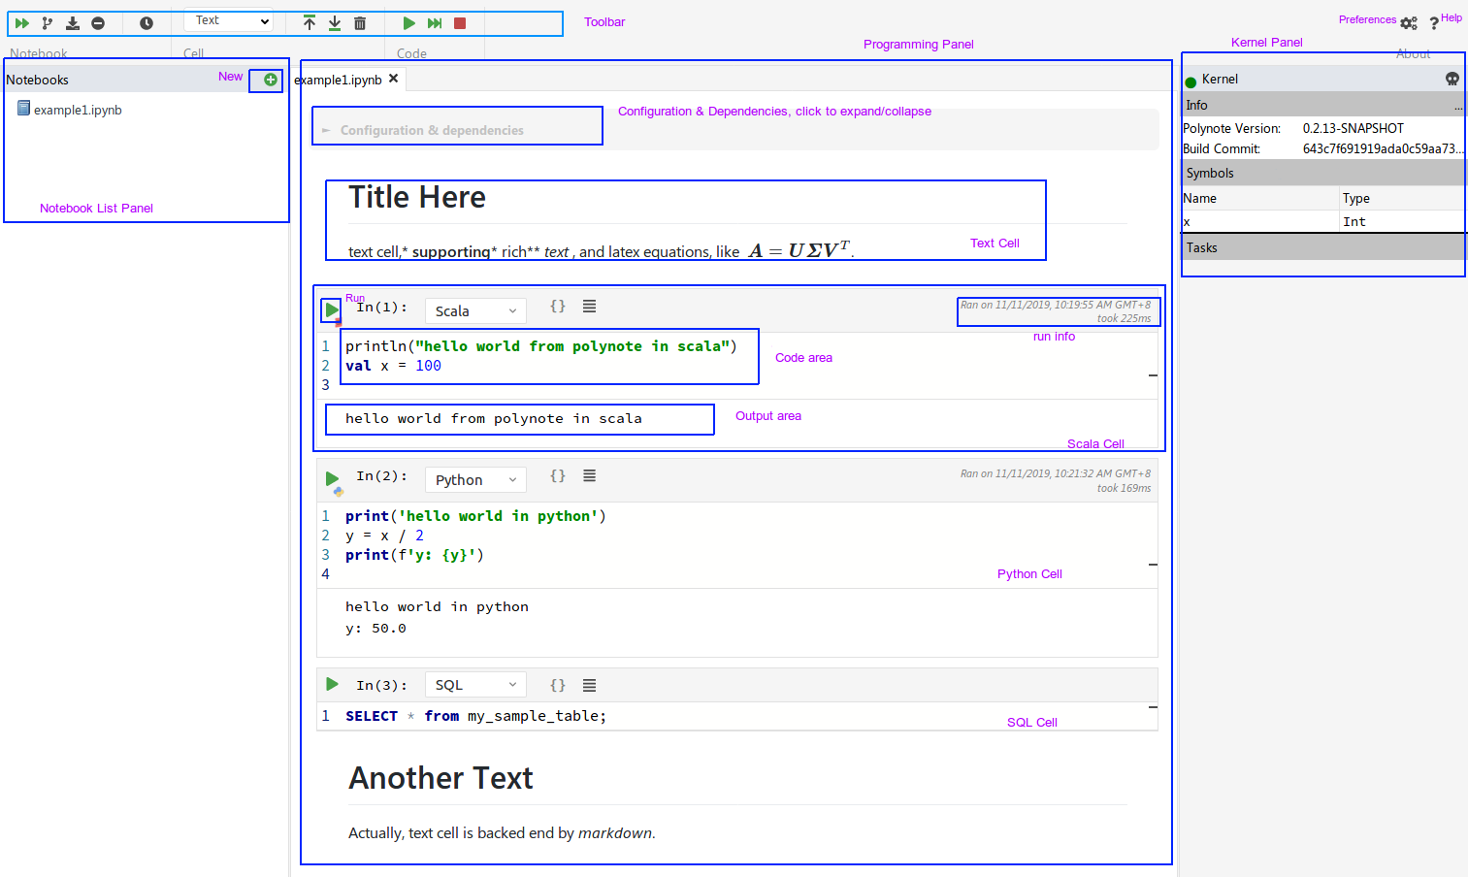
Task: Click the 'Actually, text cell is backed' paragraph
Action: [502, 832]
